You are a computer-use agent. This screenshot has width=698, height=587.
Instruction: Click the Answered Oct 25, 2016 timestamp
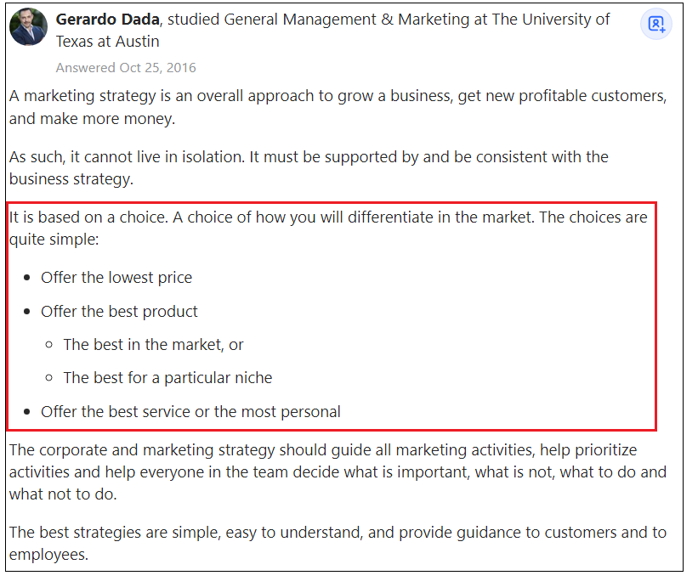(x=126, y=68)
